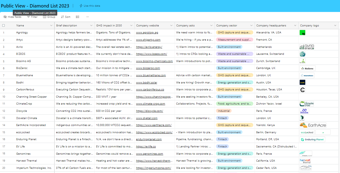Toggle the select all rows checkbox

tap(4, 26)
